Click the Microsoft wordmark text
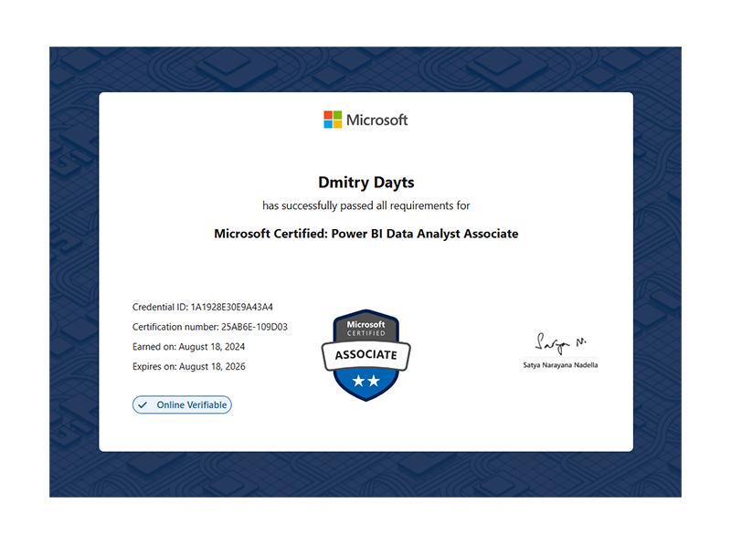Viewport: 731px width, 545px height. click(376, 120)
